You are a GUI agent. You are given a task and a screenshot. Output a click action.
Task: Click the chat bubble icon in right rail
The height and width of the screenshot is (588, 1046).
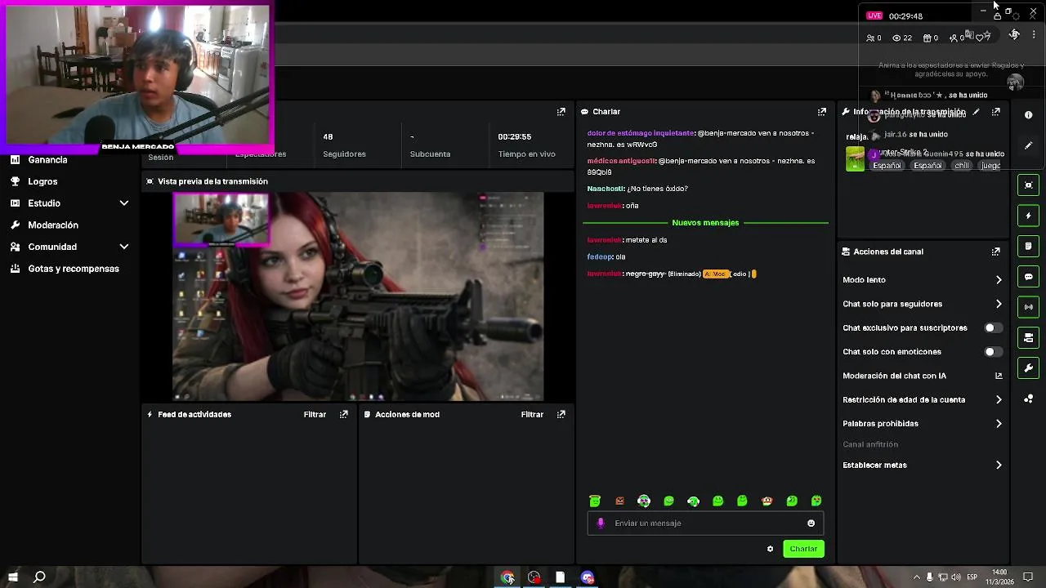(x=1028, y=277)
